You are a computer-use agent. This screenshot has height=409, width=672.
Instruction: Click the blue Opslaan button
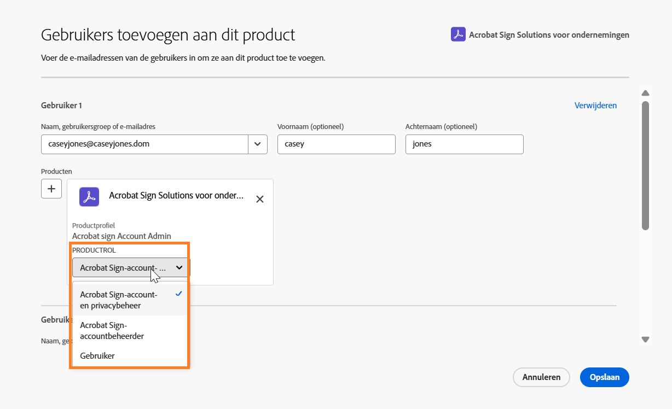coord(604,377)
